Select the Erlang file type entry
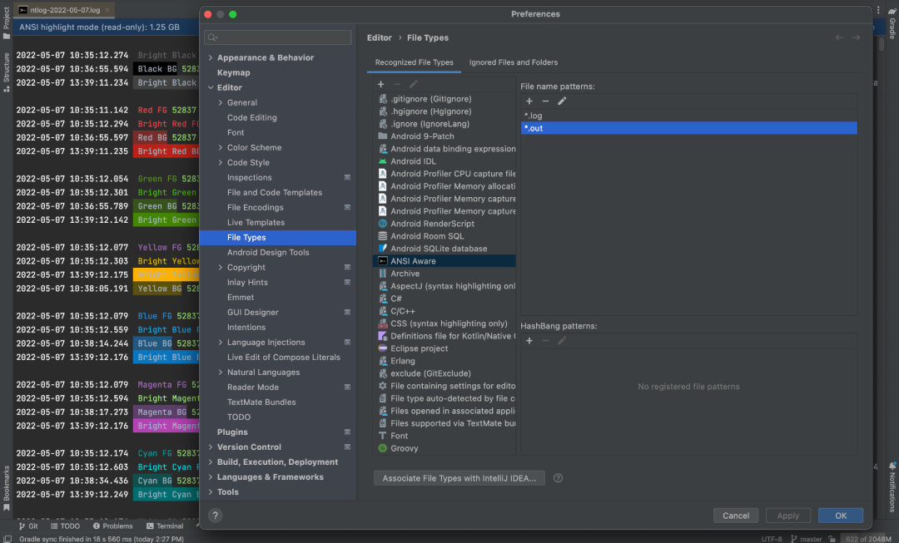Viewport: 899px width, 543px height. [x=403, y=360]
